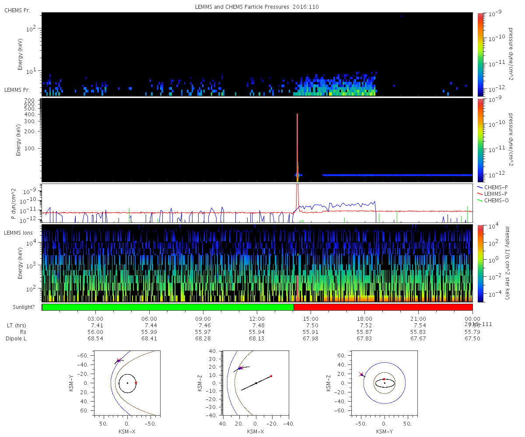The width and height of the screenshot is (525, 437).
Task: Click the 12:00 time tick label
Action: 257,319
